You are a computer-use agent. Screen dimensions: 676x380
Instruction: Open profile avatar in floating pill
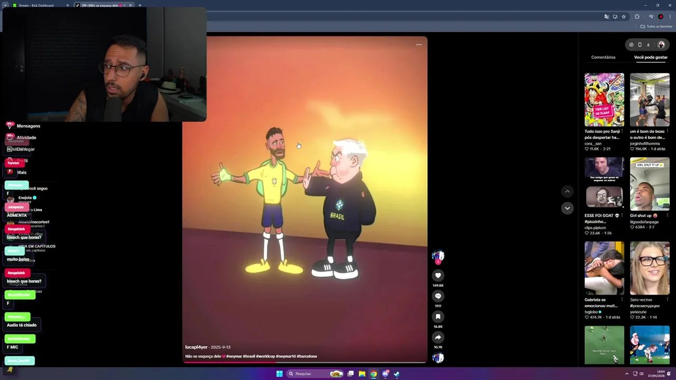click(661, 45)
